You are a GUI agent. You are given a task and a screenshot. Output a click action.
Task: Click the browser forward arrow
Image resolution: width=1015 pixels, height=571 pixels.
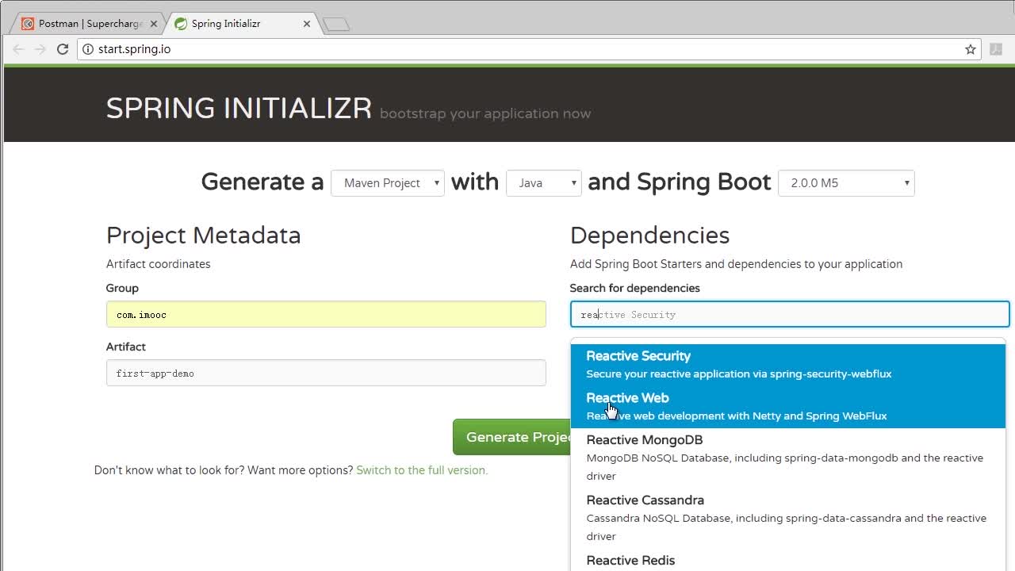tap(40, 49)
